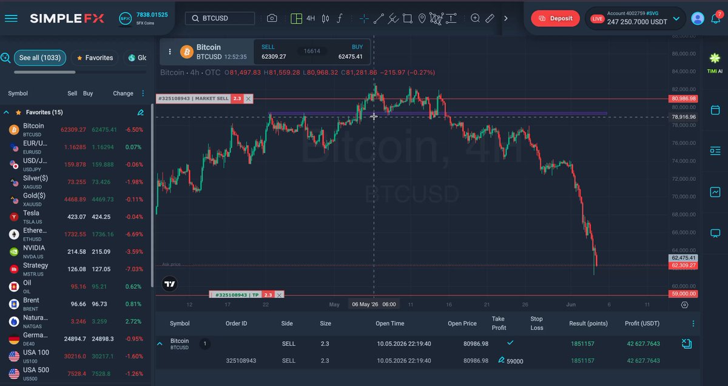
Task: Open the indicators function icon
Action: pyautogui.click(x=340, y=18)
